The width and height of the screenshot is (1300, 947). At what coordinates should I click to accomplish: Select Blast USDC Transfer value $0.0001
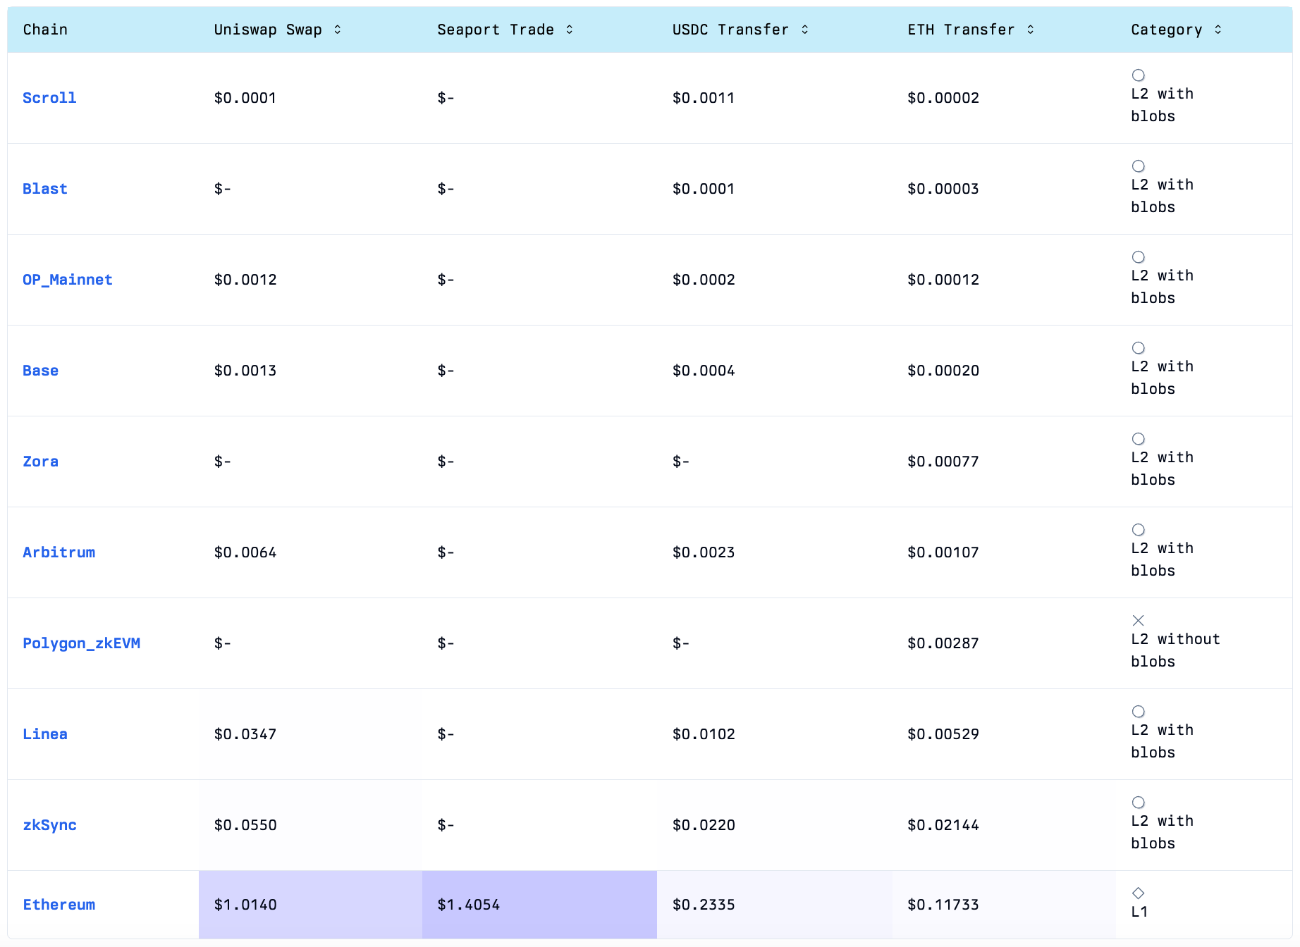(704, 189)
